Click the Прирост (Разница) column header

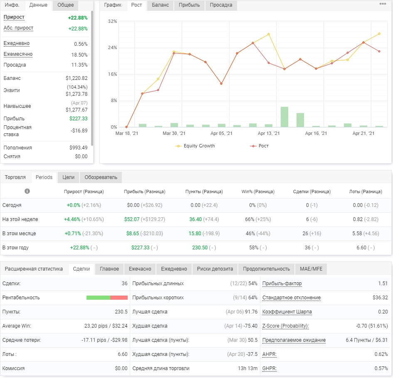click(84, 191)
